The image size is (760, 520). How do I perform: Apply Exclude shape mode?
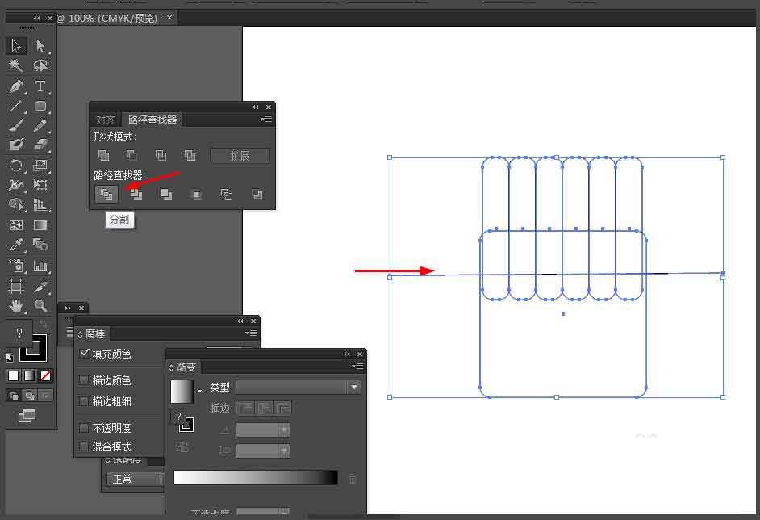click(x=190, y=155)
